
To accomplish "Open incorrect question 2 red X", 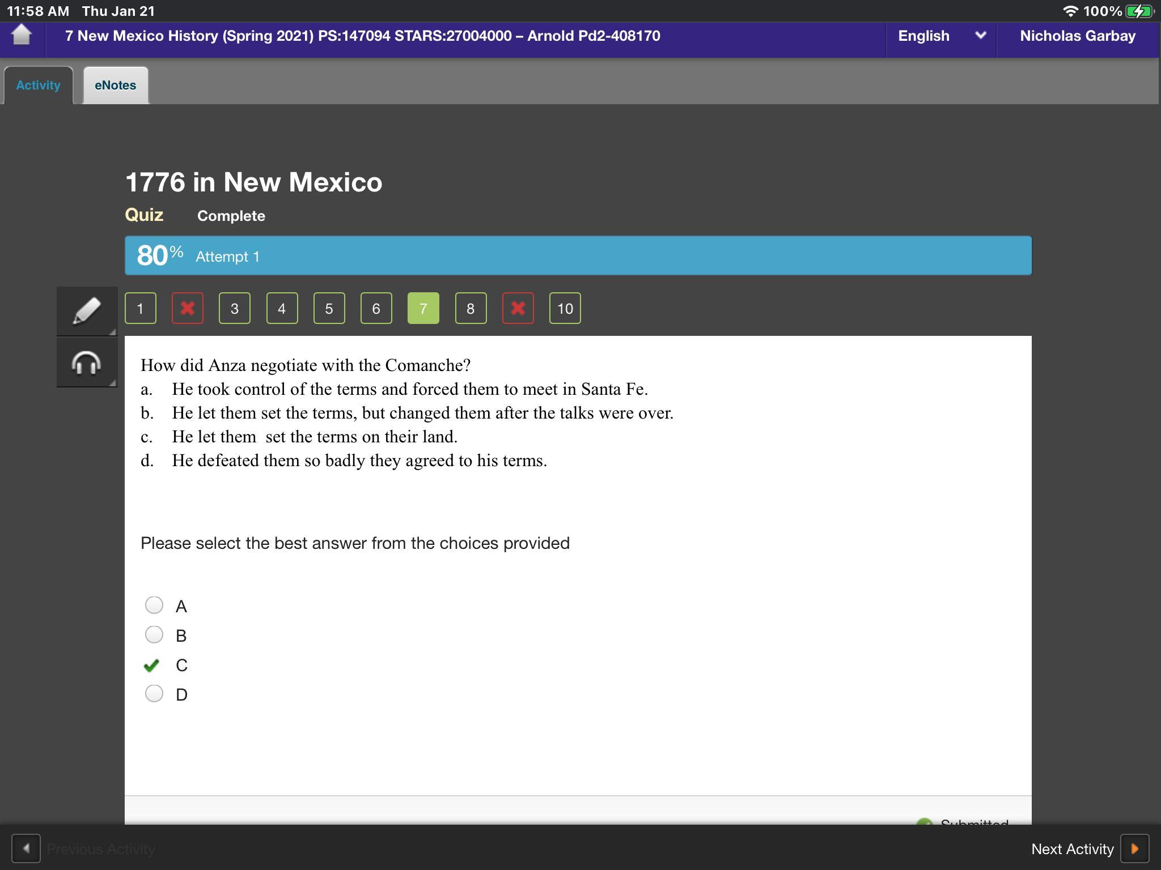I will point(188,308).
